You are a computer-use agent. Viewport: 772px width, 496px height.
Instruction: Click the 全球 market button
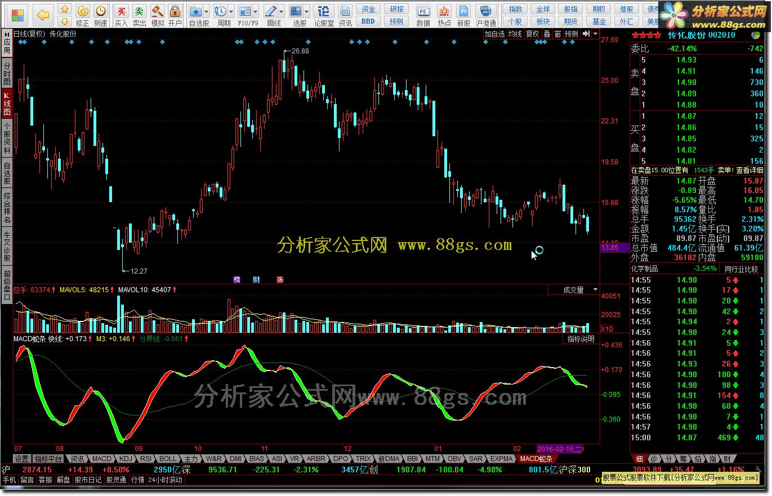click(x=543, y=9)
